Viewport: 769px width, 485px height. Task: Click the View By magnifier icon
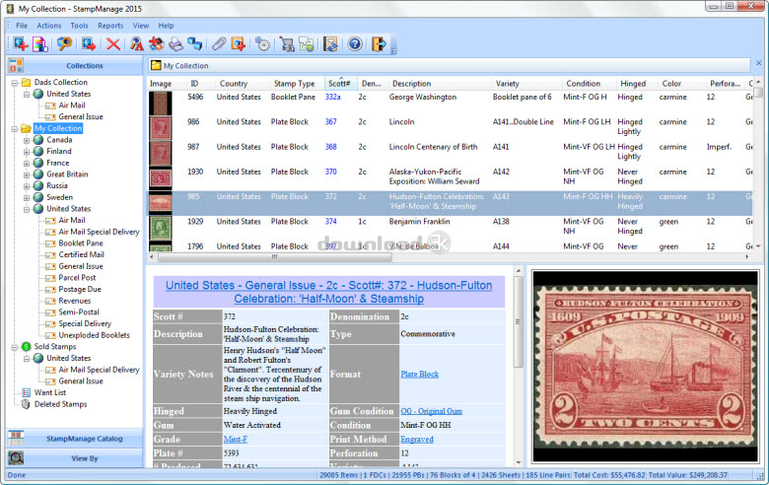click(x=16, y=458)
